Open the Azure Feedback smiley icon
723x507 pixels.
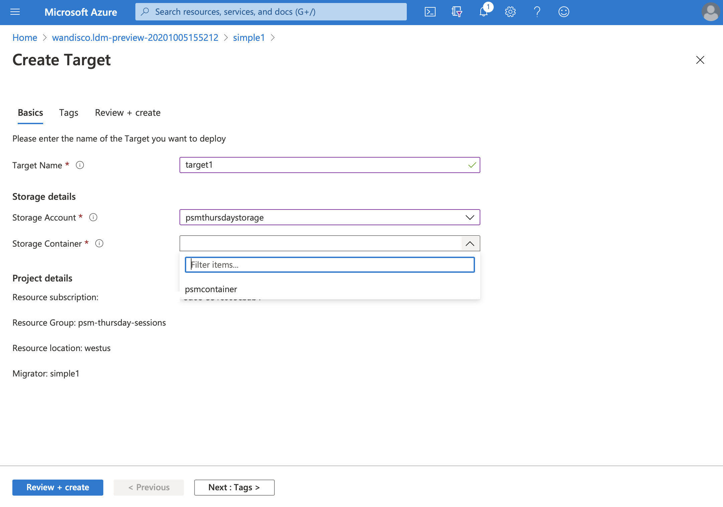click(x=563, y=12)
